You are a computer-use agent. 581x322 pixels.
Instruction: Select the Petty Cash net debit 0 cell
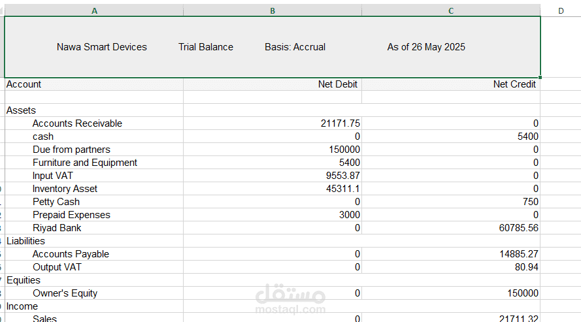click(273, 202)
